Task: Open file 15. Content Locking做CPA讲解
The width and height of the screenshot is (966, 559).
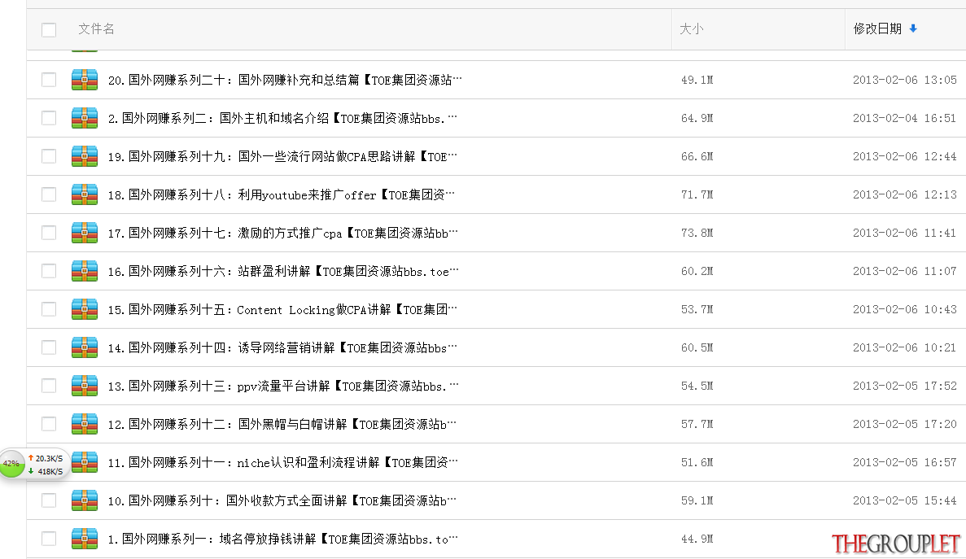Action: click(x=282, y=309)
